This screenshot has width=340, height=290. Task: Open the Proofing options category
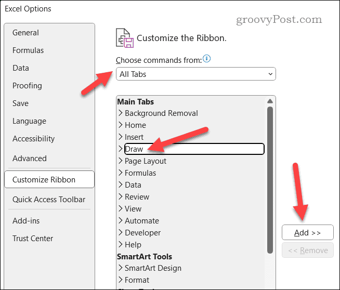pyautogui.click(x=27, y=86)
